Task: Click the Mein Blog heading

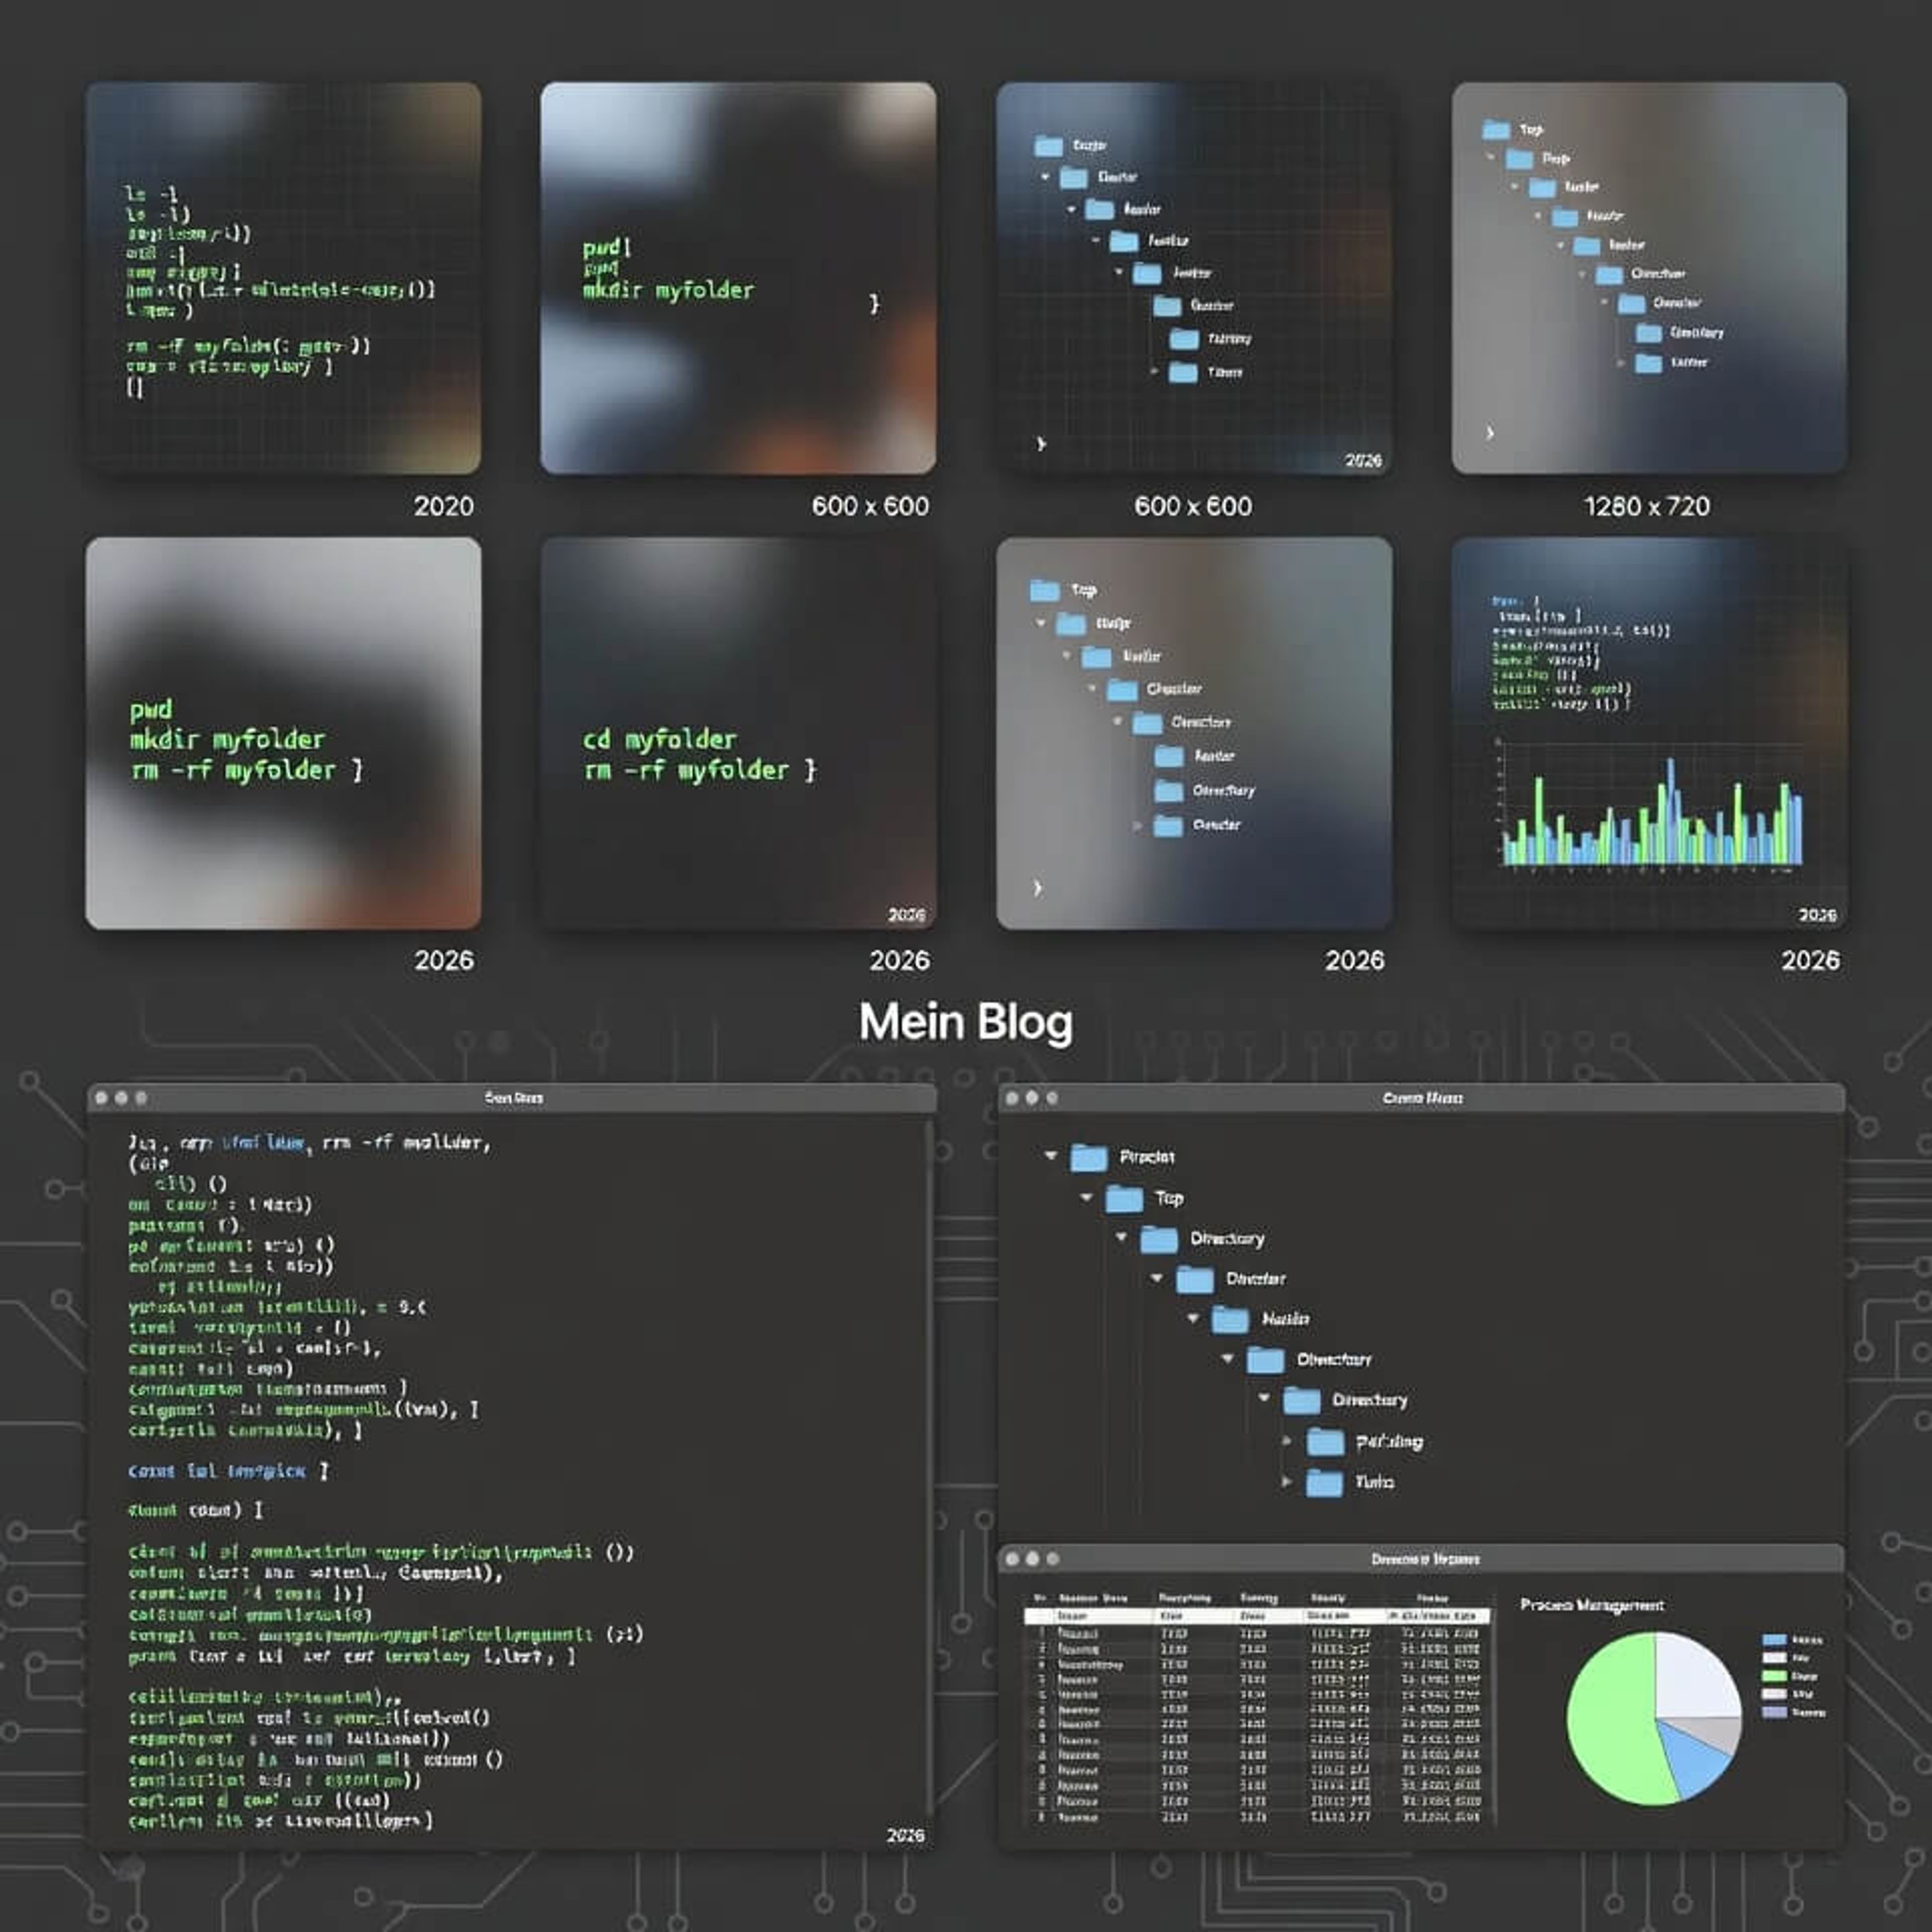Action: tap(966, 1022)
